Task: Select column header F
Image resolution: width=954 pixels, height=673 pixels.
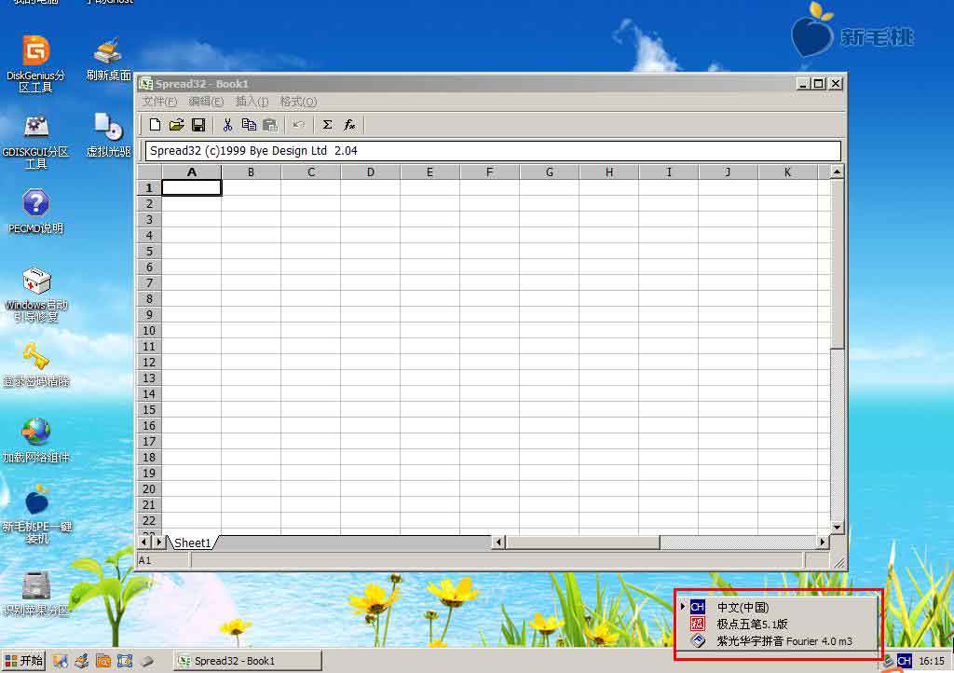Action: 489,172
